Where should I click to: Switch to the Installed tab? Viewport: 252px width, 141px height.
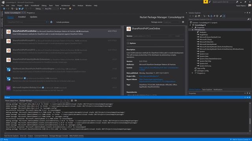tap(22, 17)
